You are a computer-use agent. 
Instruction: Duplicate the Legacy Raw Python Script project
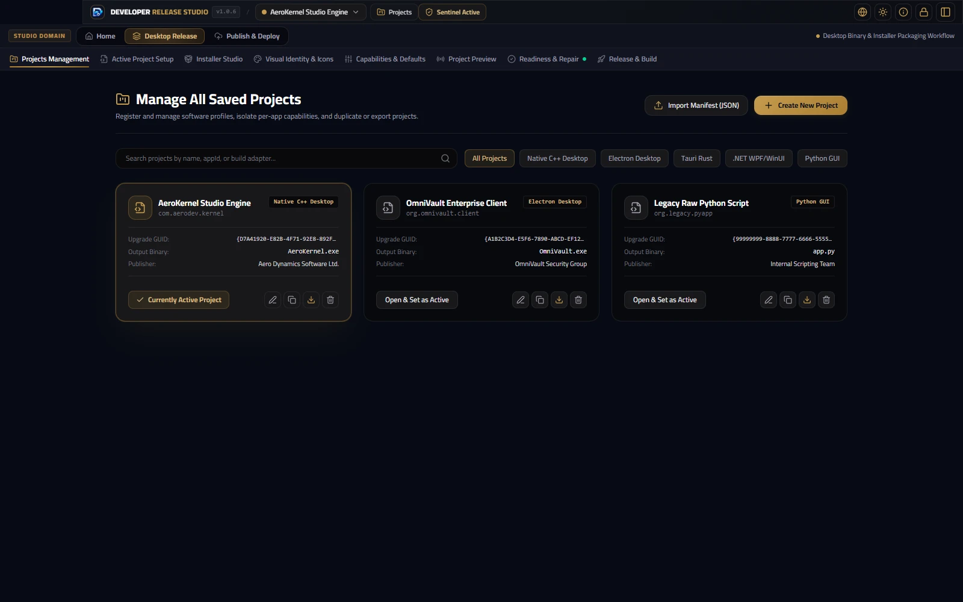click(x=788, y=300)
